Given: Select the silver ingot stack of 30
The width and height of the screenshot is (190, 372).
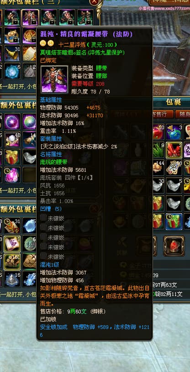Looking at the screenshot, I should click(x=159, y=185).
